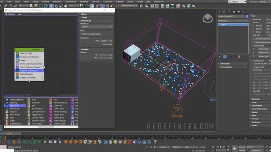
Task: Click the object color swatch beside name field
Action: pyautogui.click(x=247, y=16)
